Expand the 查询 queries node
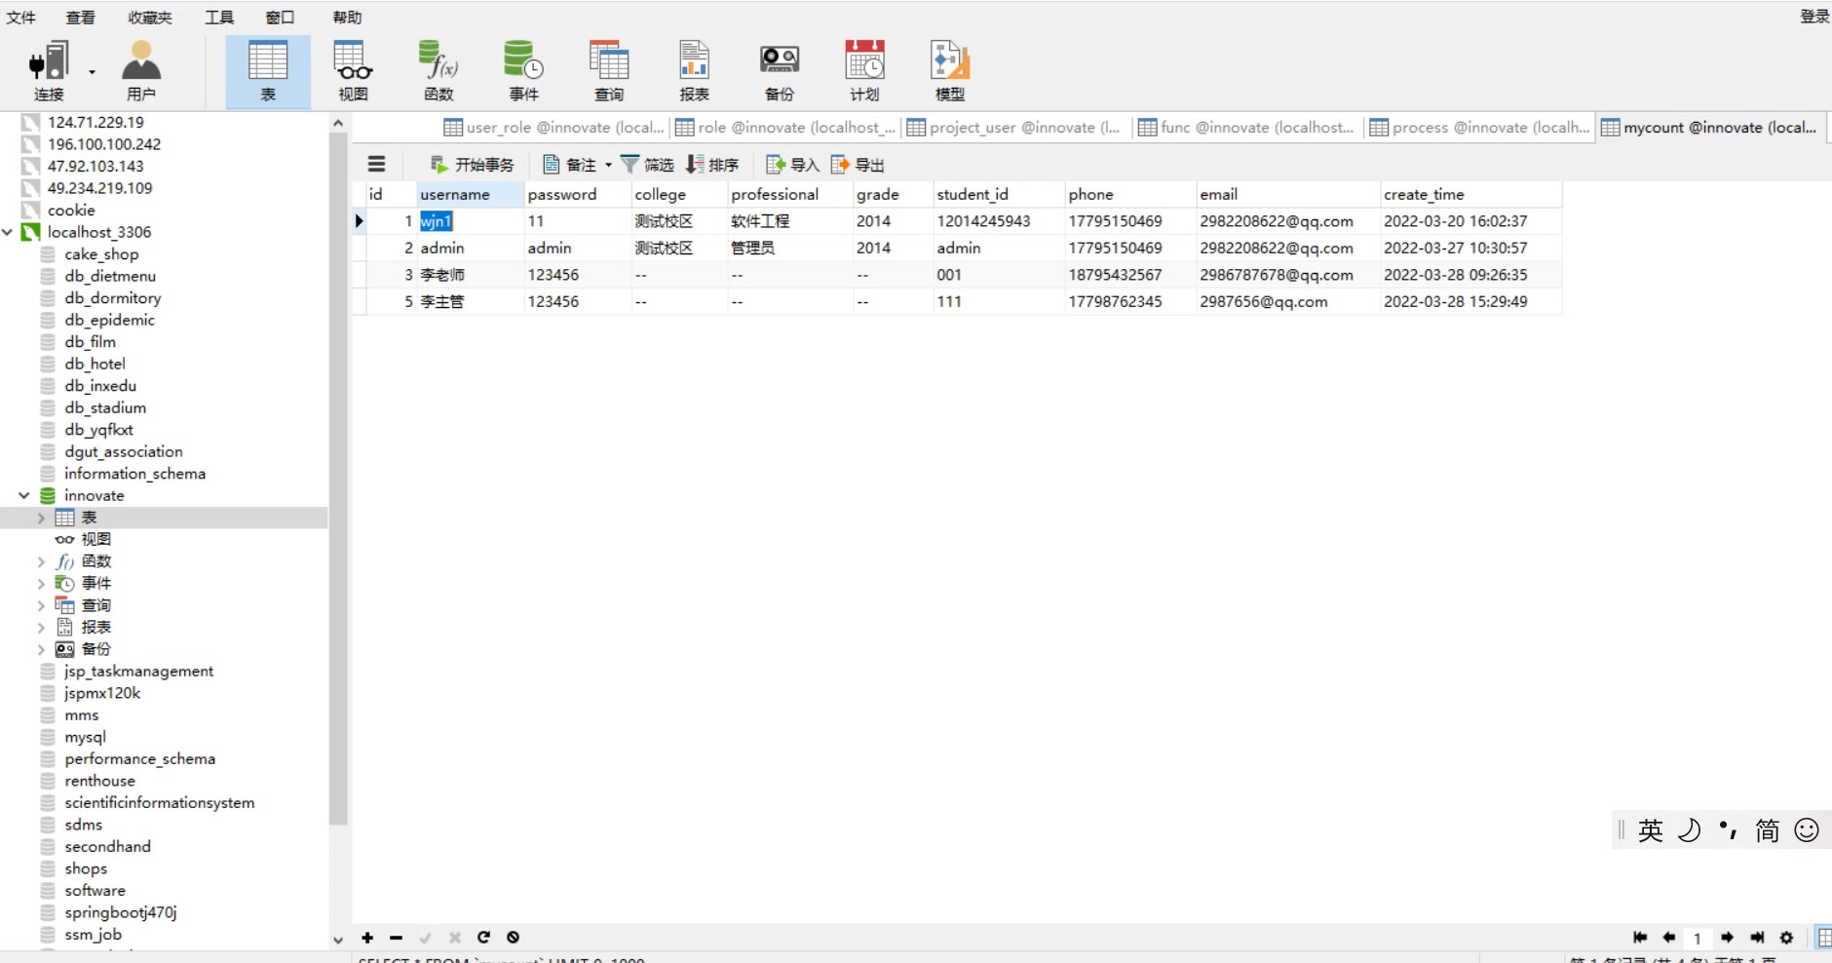 41,605
